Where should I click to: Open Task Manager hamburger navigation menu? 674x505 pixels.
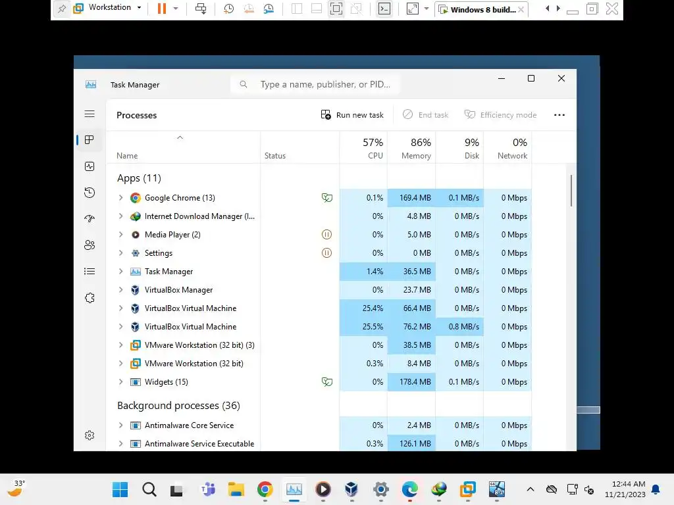pyautogui.click(x=90, y=114)
